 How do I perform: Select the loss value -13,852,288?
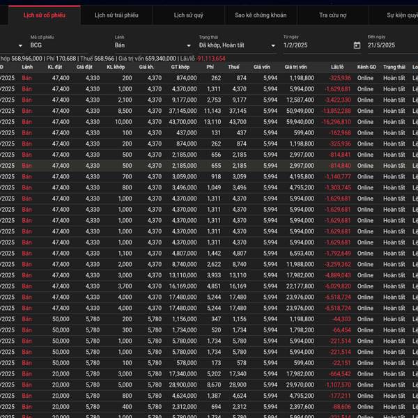point(336,111)
